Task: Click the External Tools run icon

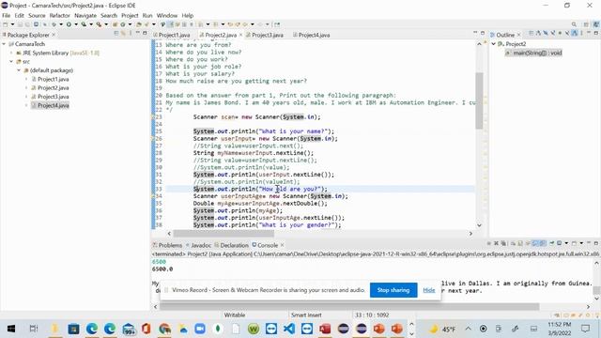Action: click(x=99, y=24)
